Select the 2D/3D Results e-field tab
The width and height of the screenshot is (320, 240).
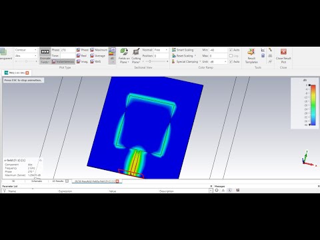(95, 181)
